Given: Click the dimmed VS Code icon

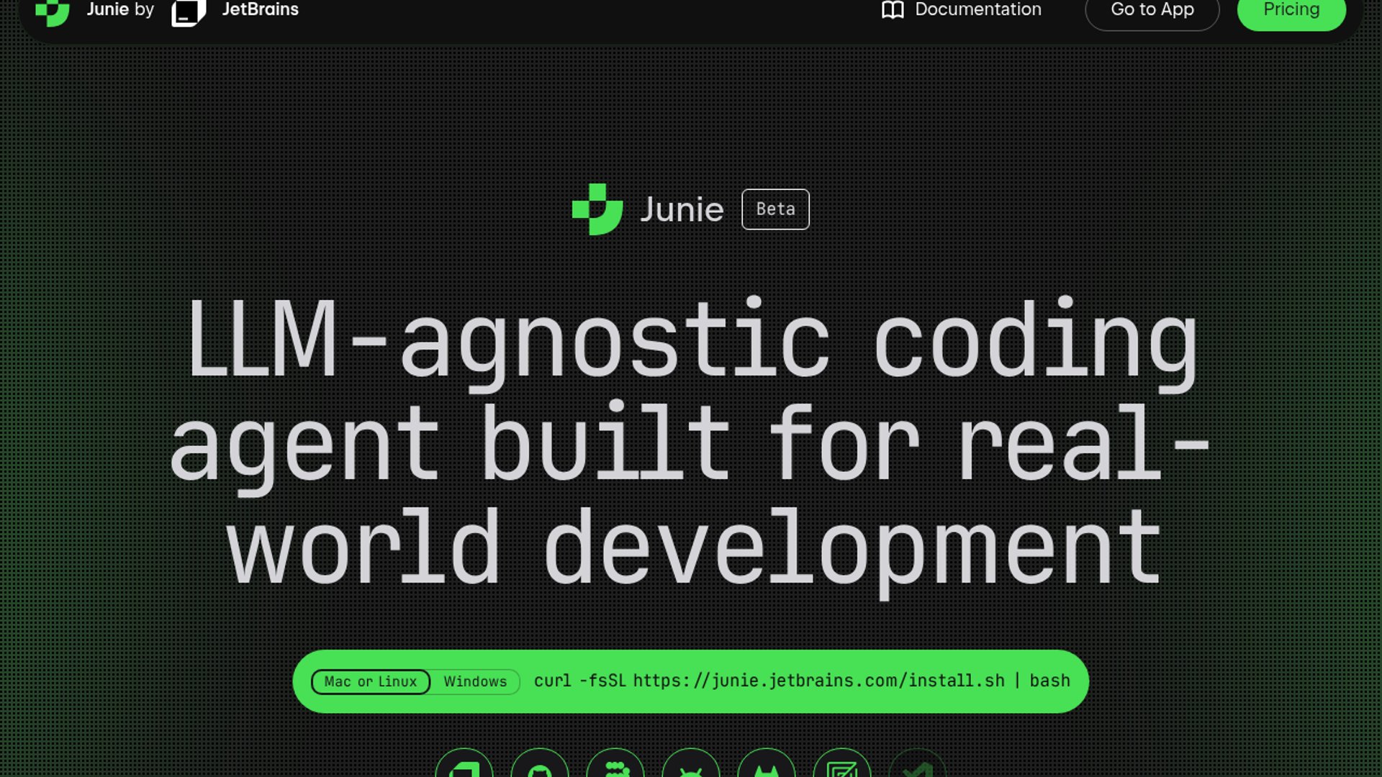Looking at the screenshot, I should click(x=917, y=767).
